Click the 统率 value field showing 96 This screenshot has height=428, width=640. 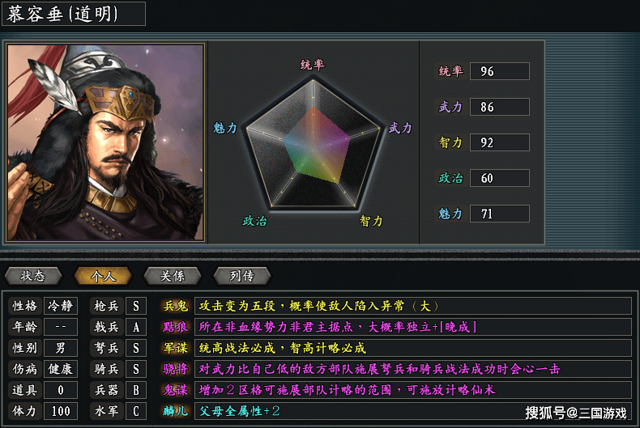(x=499, y=71)
